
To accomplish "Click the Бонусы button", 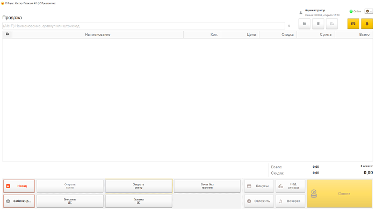I will pyautogui.click(x=259, y=186).
